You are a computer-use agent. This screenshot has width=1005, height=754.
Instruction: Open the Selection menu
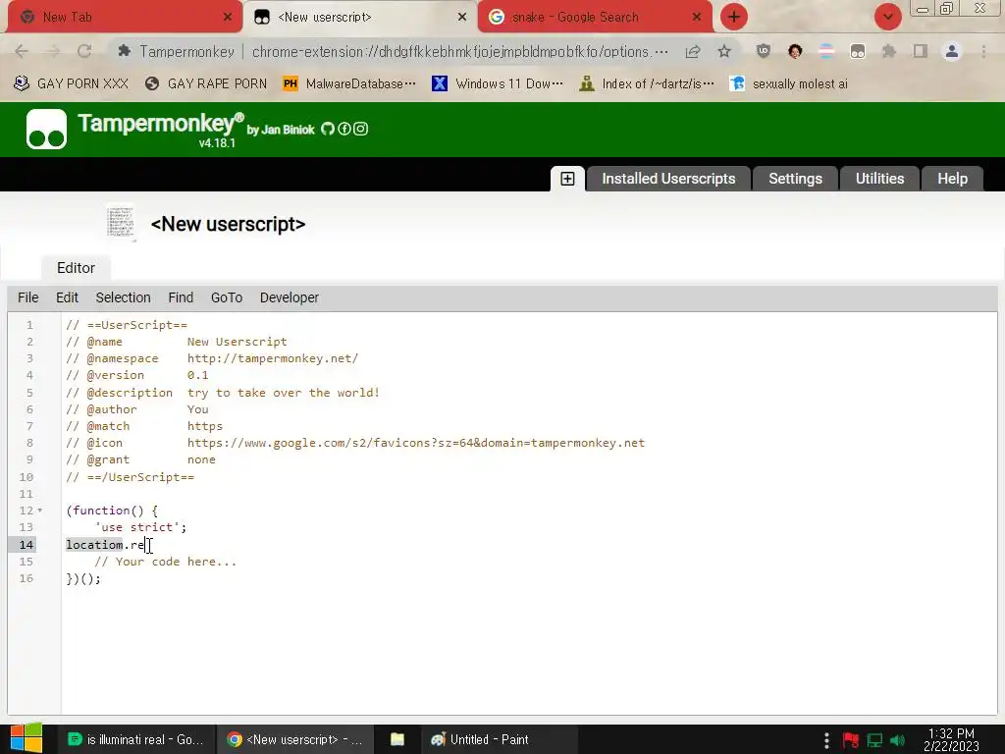tap(123, 297)
